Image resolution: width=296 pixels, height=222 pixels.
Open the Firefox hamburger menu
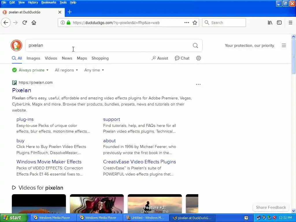pyautogui.click(x=290, y=23)
